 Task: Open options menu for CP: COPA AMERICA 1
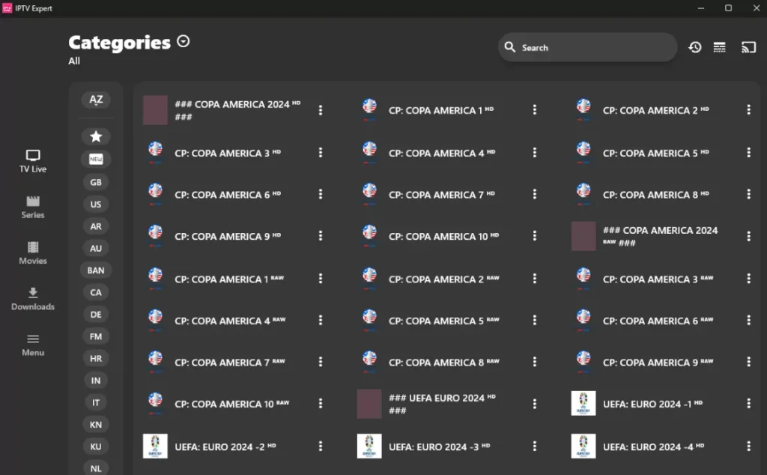535,109
